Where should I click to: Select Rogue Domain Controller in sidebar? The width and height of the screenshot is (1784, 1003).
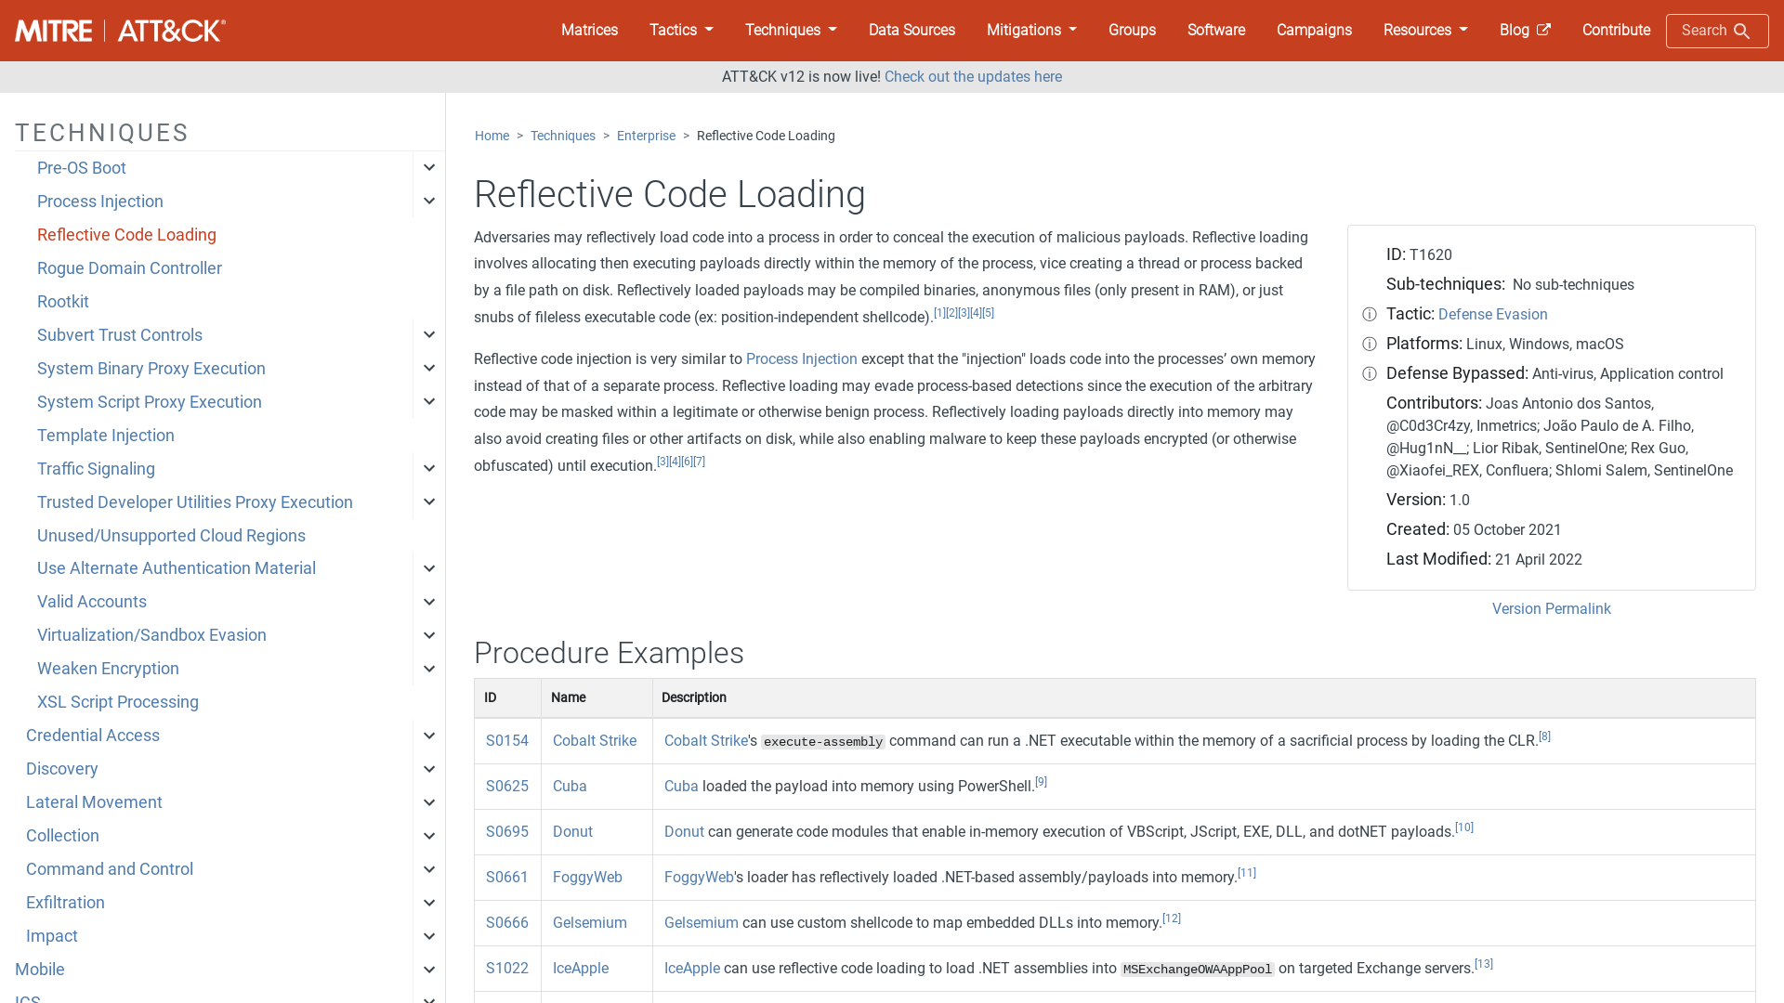(x=129, y=268)
